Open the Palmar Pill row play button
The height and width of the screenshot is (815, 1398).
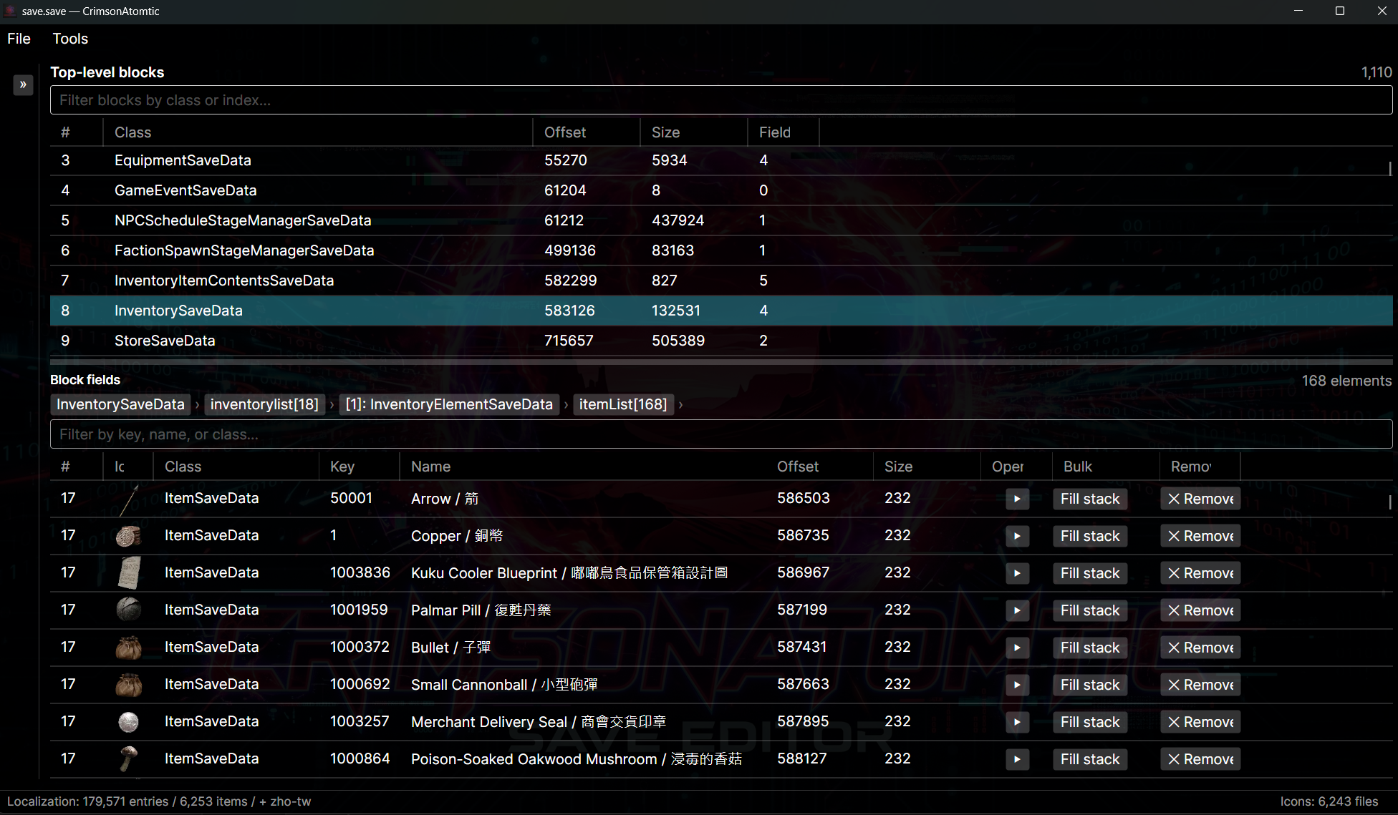1017,610
